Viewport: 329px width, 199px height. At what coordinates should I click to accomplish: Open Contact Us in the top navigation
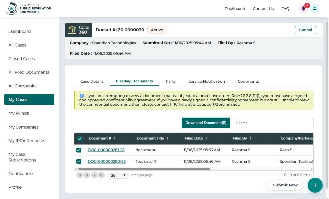click(x=263, y=9)
